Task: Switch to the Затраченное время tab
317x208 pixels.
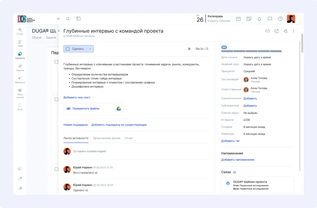Action: 106,138
